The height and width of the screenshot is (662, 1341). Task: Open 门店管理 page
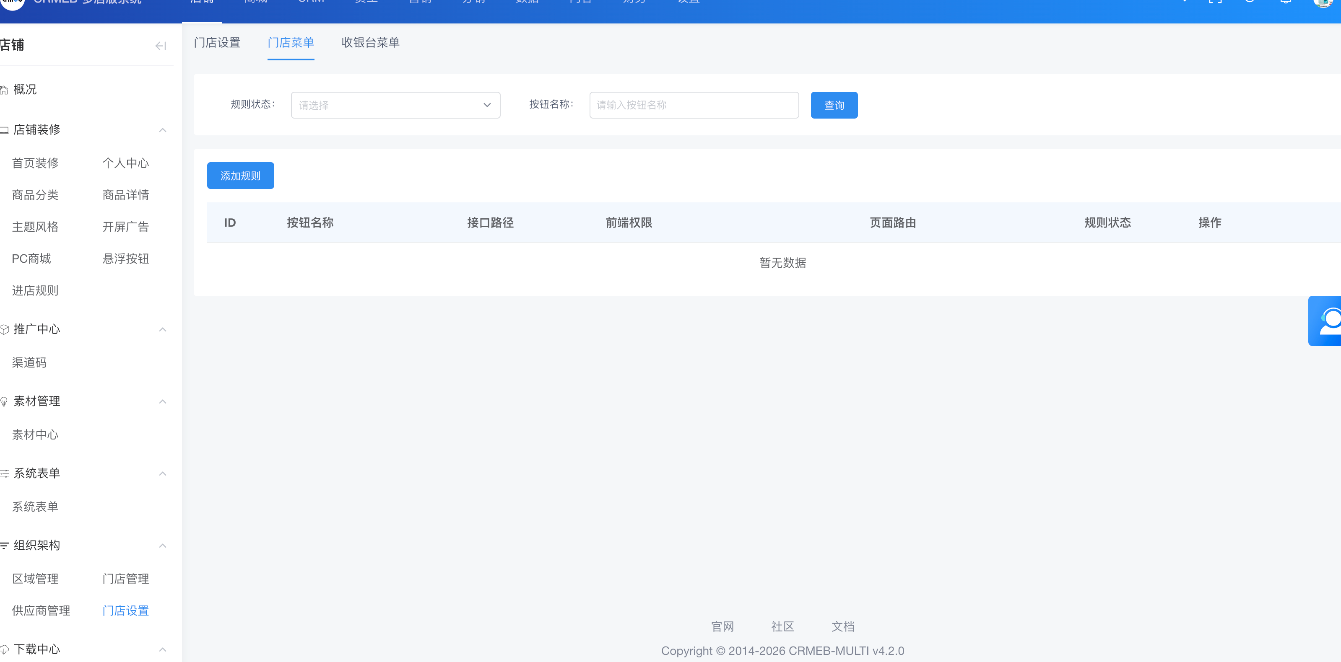tap(125, 579)
